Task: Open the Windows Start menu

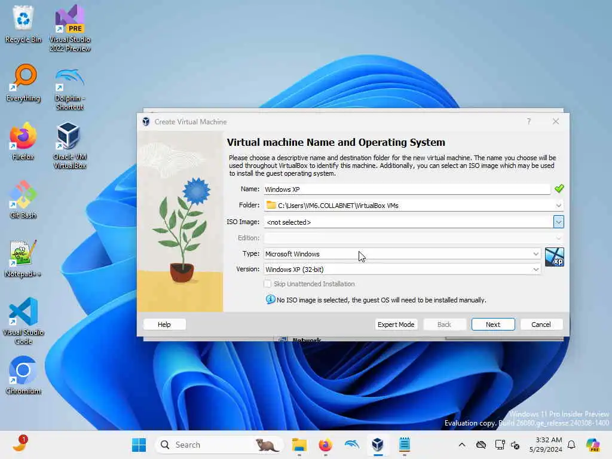Action: pos(139,445)
